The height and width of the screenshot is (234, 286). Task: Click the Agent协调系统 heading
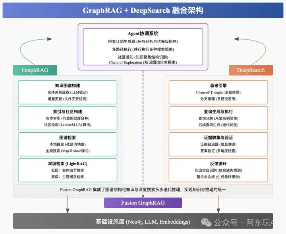click(143, 33)
